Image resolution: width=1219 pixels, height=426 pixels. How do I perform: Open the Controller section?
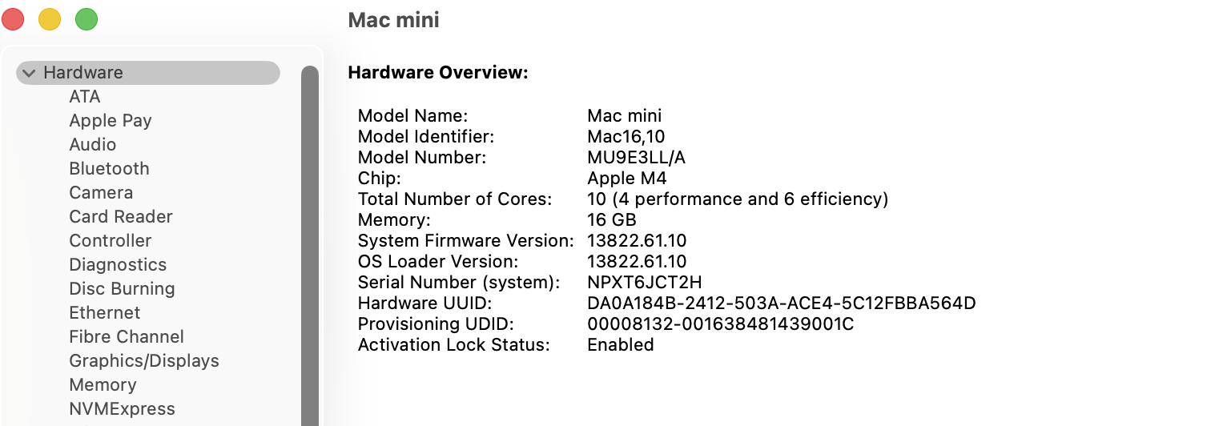[111, 241]
